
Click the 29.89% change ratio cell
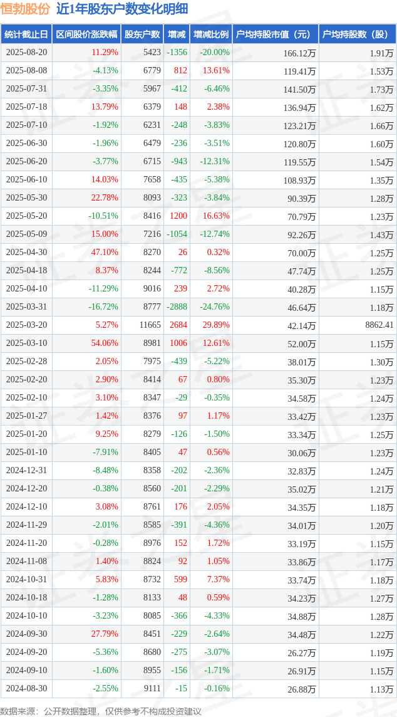click(217, 325)
